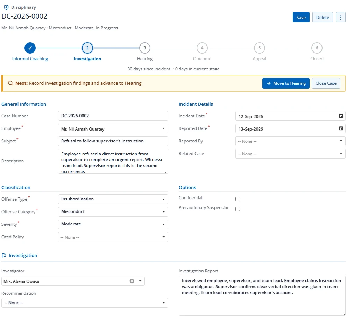Click the '30 days since incident' text

point(149,69)
